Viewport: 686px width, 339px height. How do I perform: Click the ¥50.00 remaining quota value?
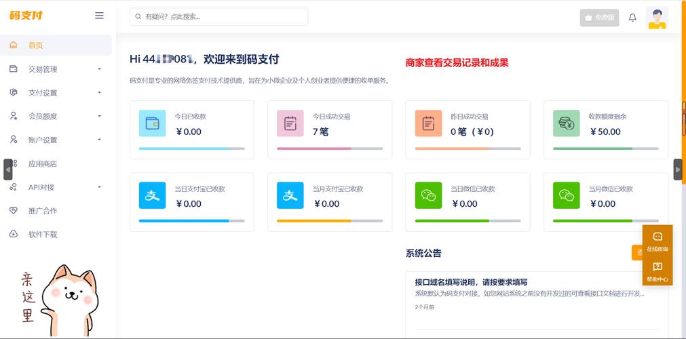[x=605, y=132]
